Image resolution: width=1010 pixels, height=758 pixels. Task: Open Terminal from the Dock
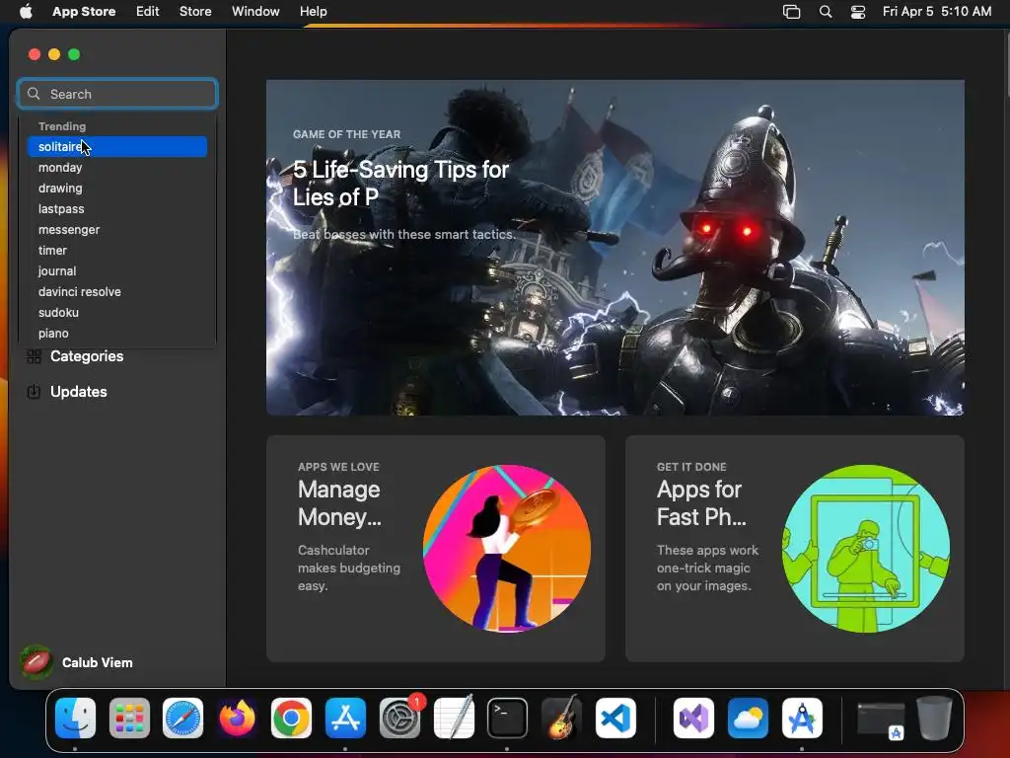[x=507, y=718]
